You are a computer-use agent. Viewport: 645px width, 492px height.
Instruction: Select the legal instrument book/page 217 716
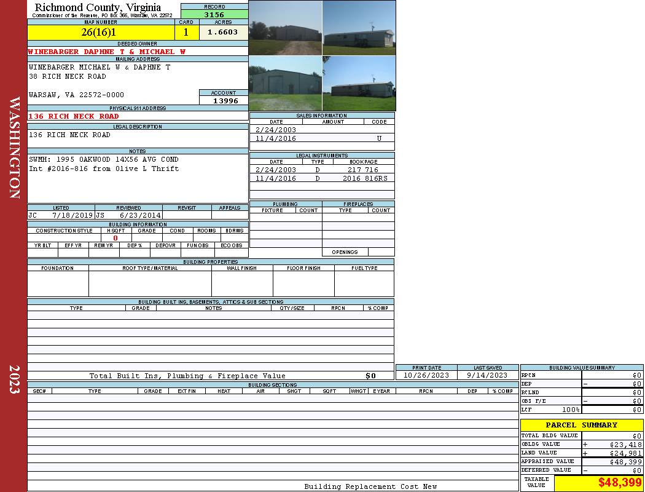(362, 170)
